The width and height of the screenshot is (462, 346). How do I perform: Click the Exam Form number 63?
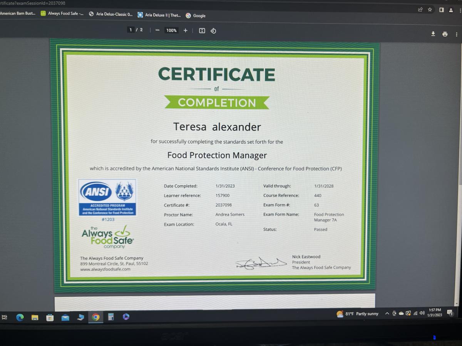tap(316, 205)
